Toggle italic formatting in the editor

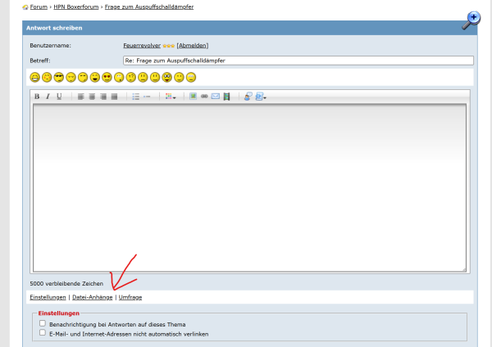click(x=48, y=97)
